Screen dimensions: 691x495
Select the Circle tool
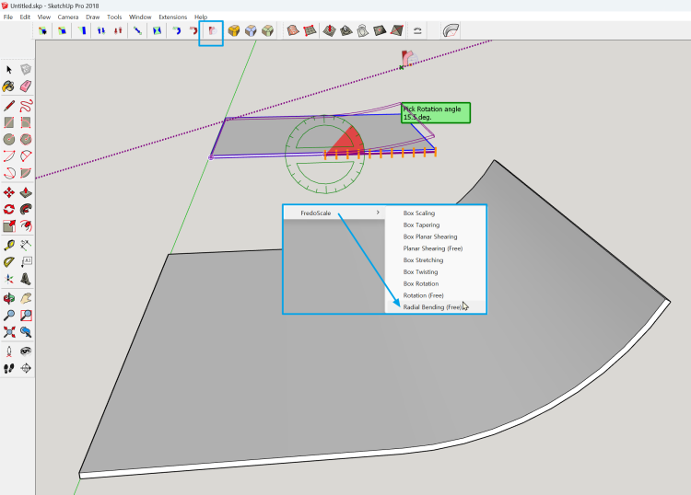(x=9, y=139)
